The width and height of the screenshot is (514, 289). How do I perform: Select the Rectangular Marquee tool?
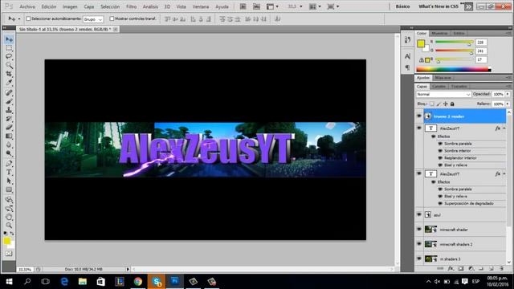(x=9, y=48)
